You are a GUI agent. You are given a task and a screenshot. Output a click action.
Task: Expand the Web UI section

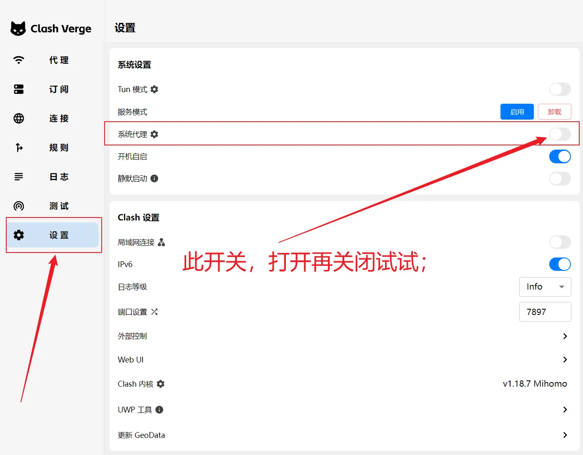565,359
